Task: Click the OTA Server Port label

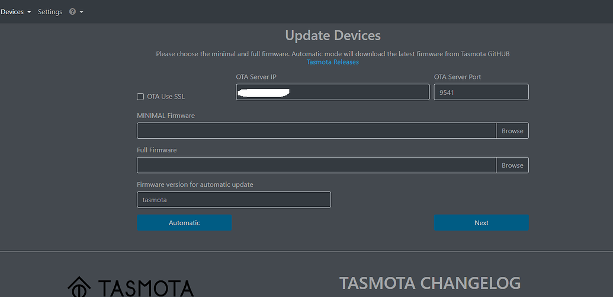Action: [457, 76]
